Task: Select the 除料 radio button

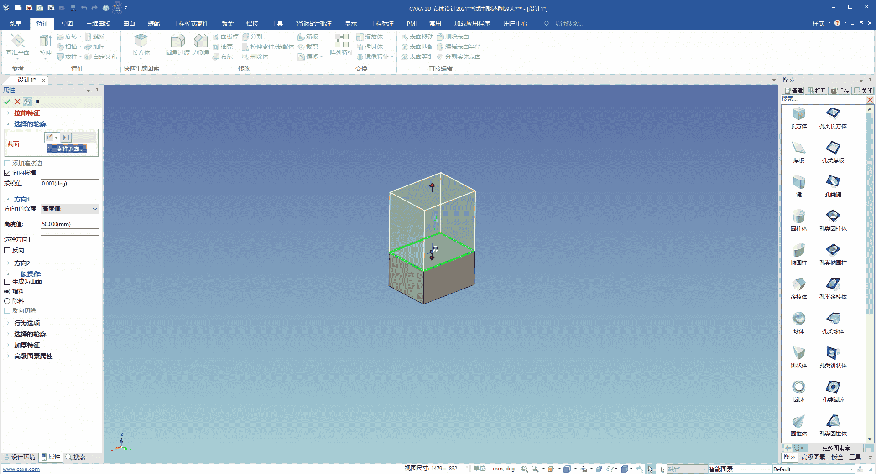Action: [x=7, y=301]
